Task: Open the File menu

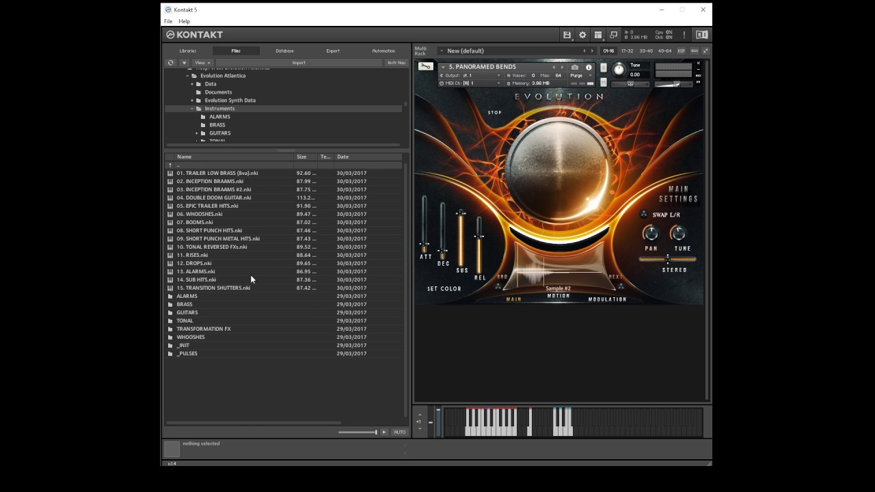Action: coord(168,21)
